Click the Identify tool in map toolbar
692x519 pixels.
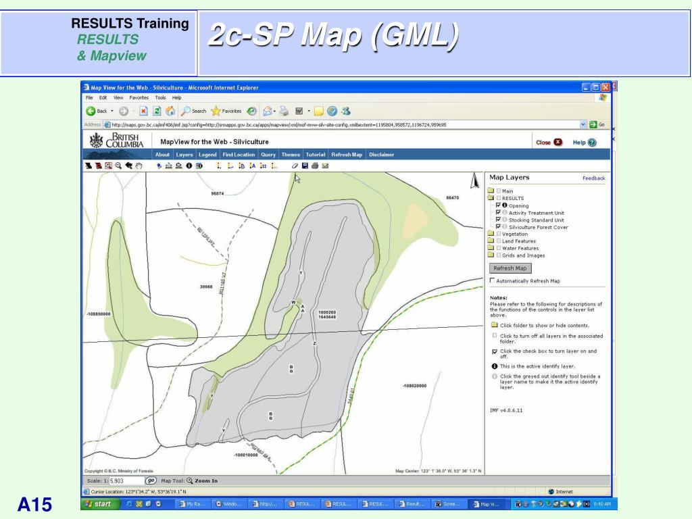point(189,166)
